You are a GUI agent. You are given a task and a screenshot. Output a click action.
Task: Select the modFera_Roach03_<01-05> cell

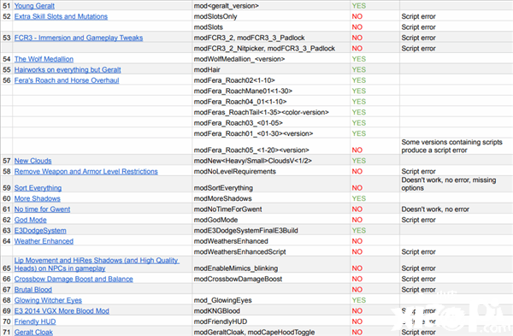[271, 123]
